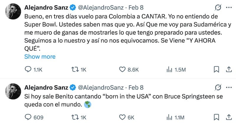Reply to the Colombia tweet
Image resolution: width=236 pixels, height=125 pixels.
28,69
